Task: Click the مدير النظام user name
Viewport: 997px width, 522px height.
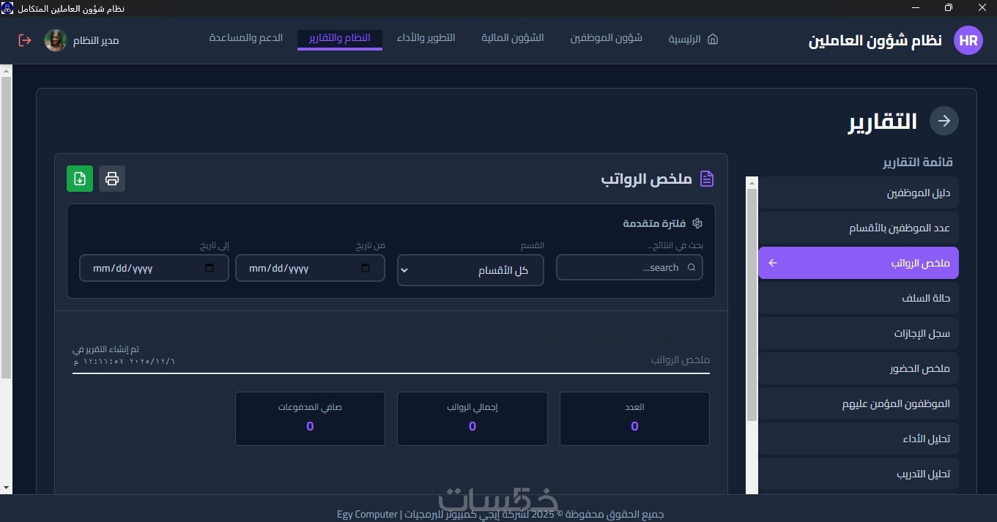Action: tap(96, 40)
